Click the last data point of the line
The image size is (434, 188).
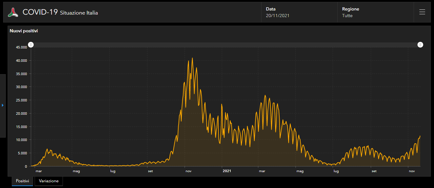coord(420,136)
